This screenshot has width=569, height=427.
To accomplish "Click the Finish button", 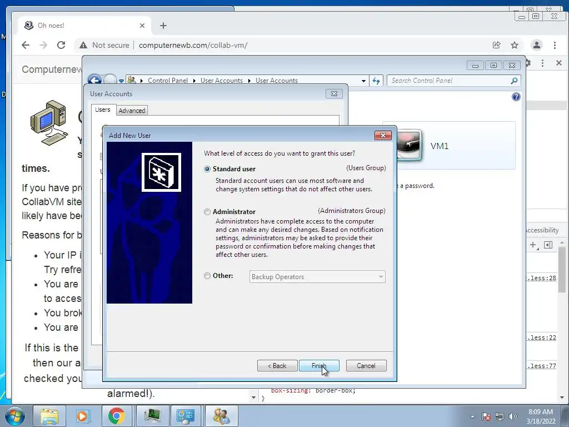I will pyautogui.click(x=319, y=366).
